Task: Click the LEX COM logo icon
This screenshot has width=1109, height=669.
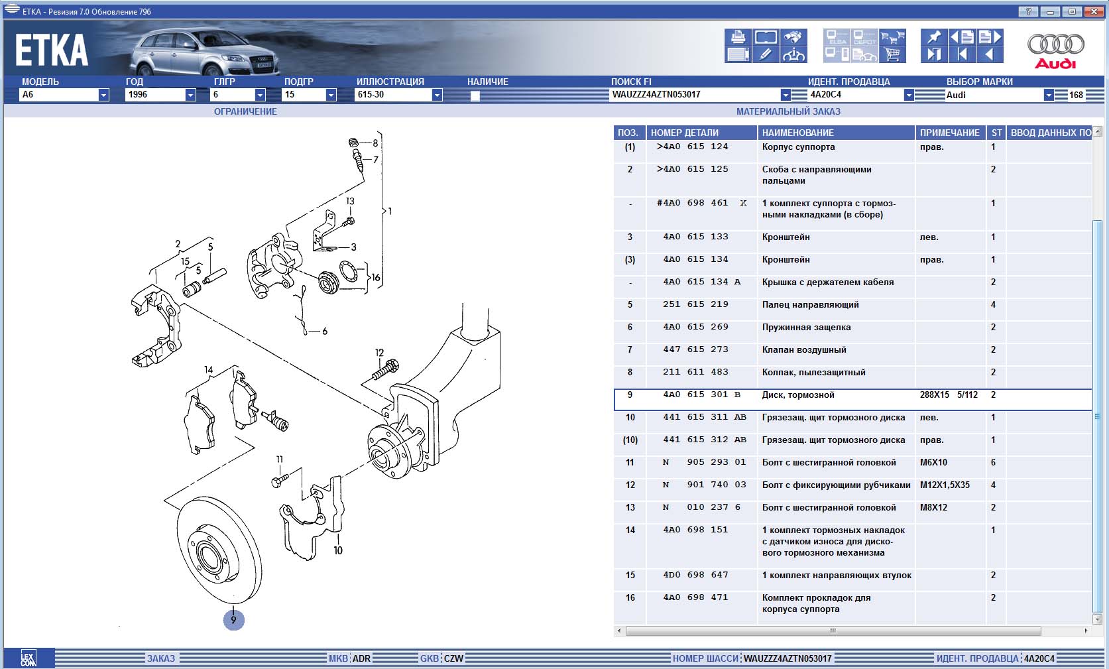Action: coord(29,658)
